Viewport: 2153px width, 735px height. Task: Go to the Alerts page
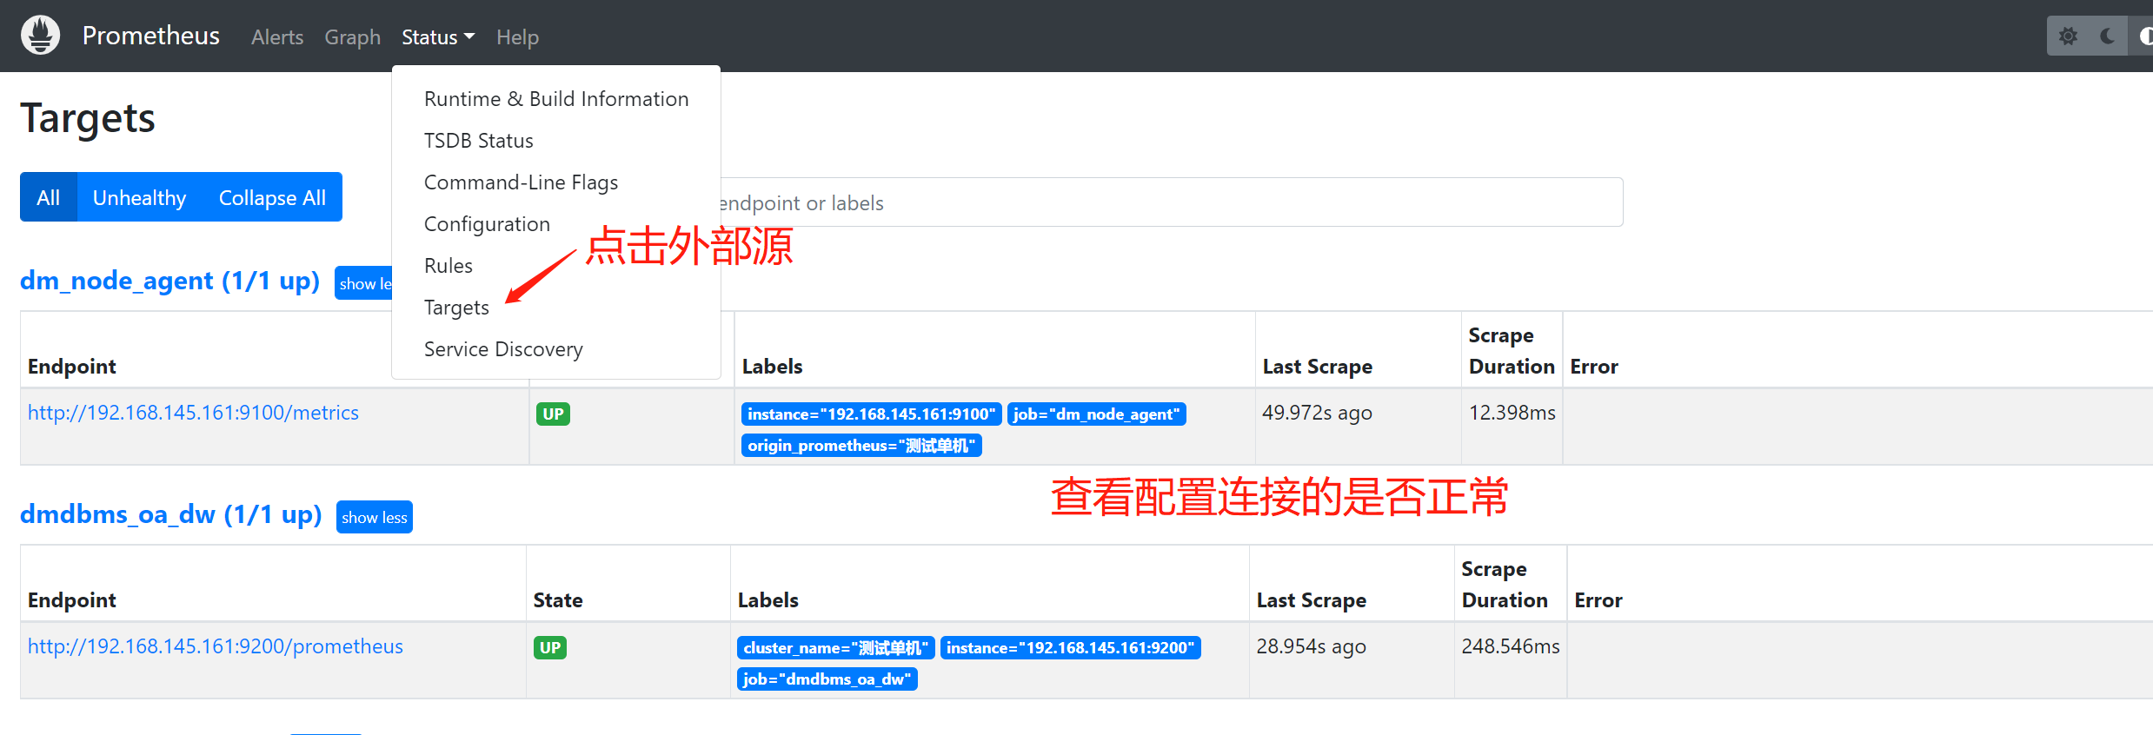pyautogui.click(x=277, y=37)
